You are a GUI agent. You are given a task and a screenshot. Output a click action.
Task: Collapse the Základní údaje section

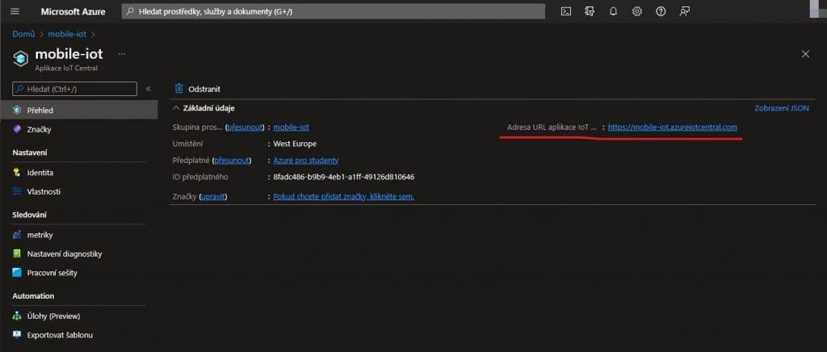175,108
